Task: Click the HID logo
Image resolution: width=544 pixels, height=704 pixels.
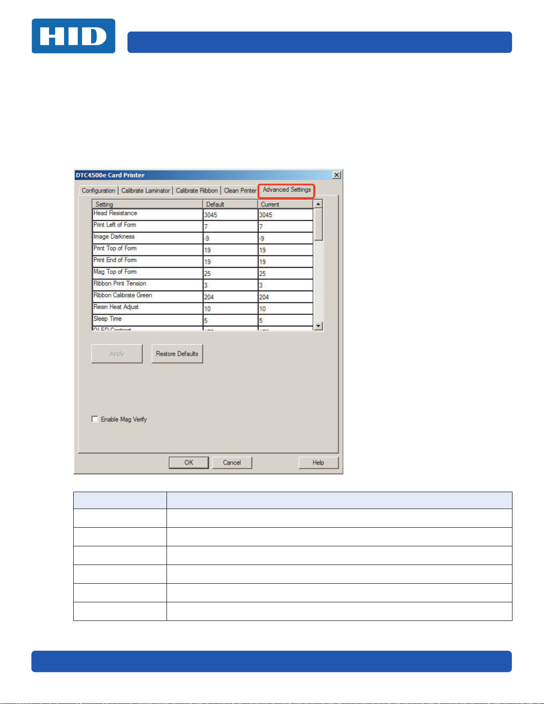Action: [74, 36]
